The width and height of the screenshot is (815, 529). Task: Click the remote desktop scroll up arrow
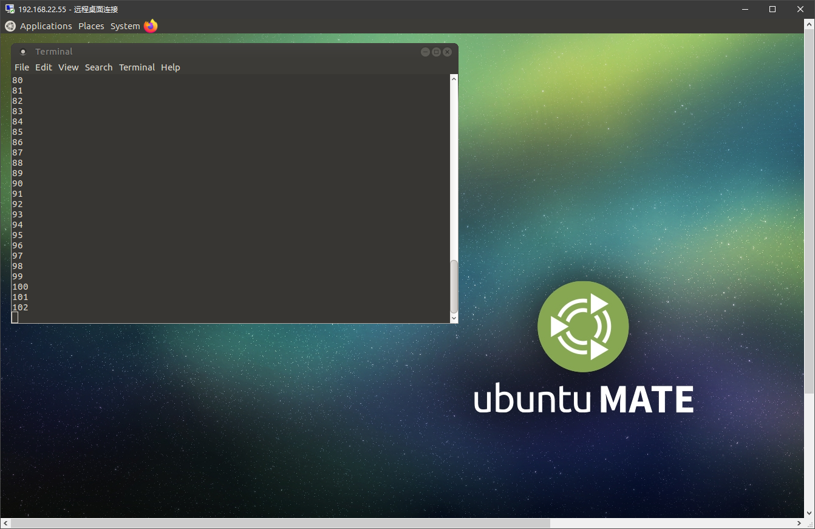(x=810, y=25)
